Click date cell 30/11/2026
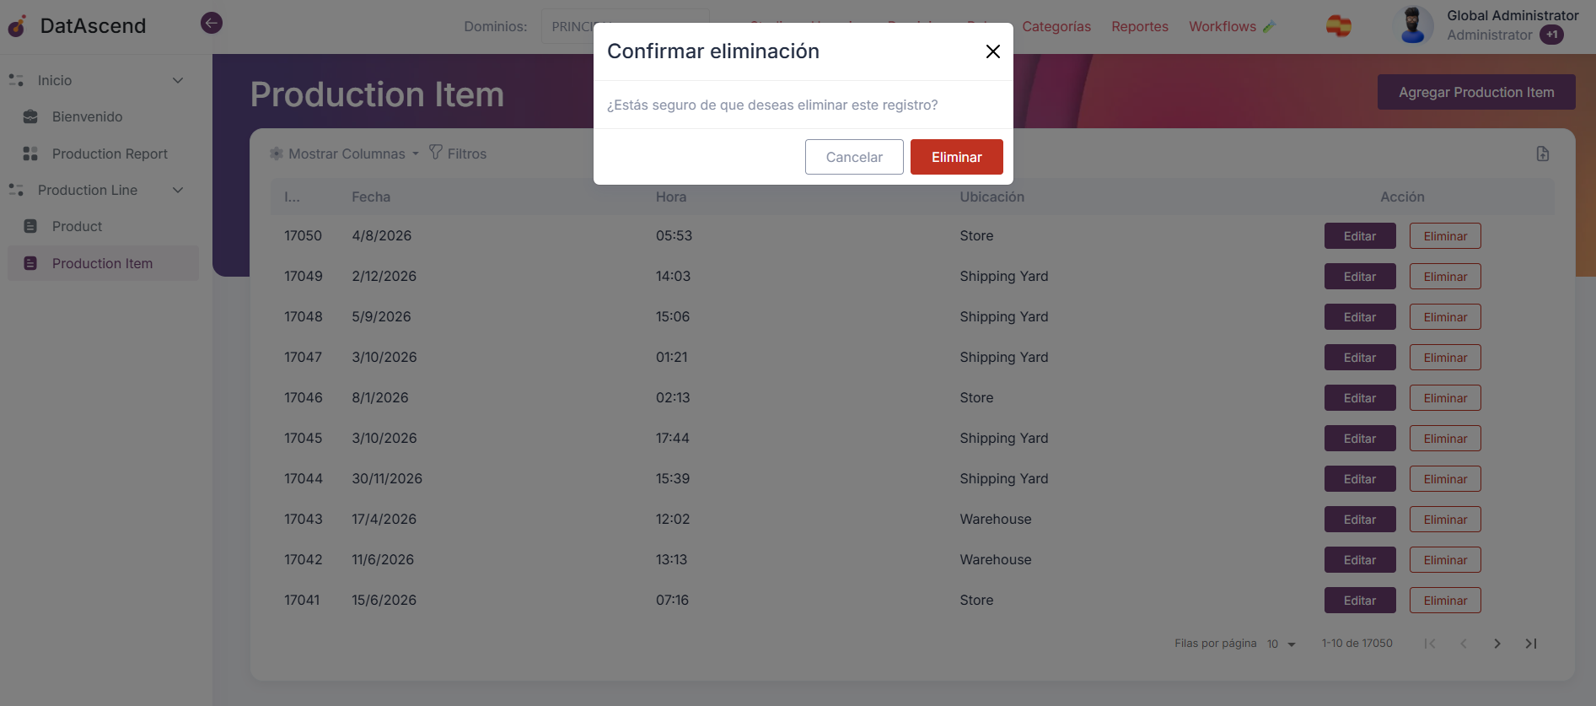 tap(387, 478)
